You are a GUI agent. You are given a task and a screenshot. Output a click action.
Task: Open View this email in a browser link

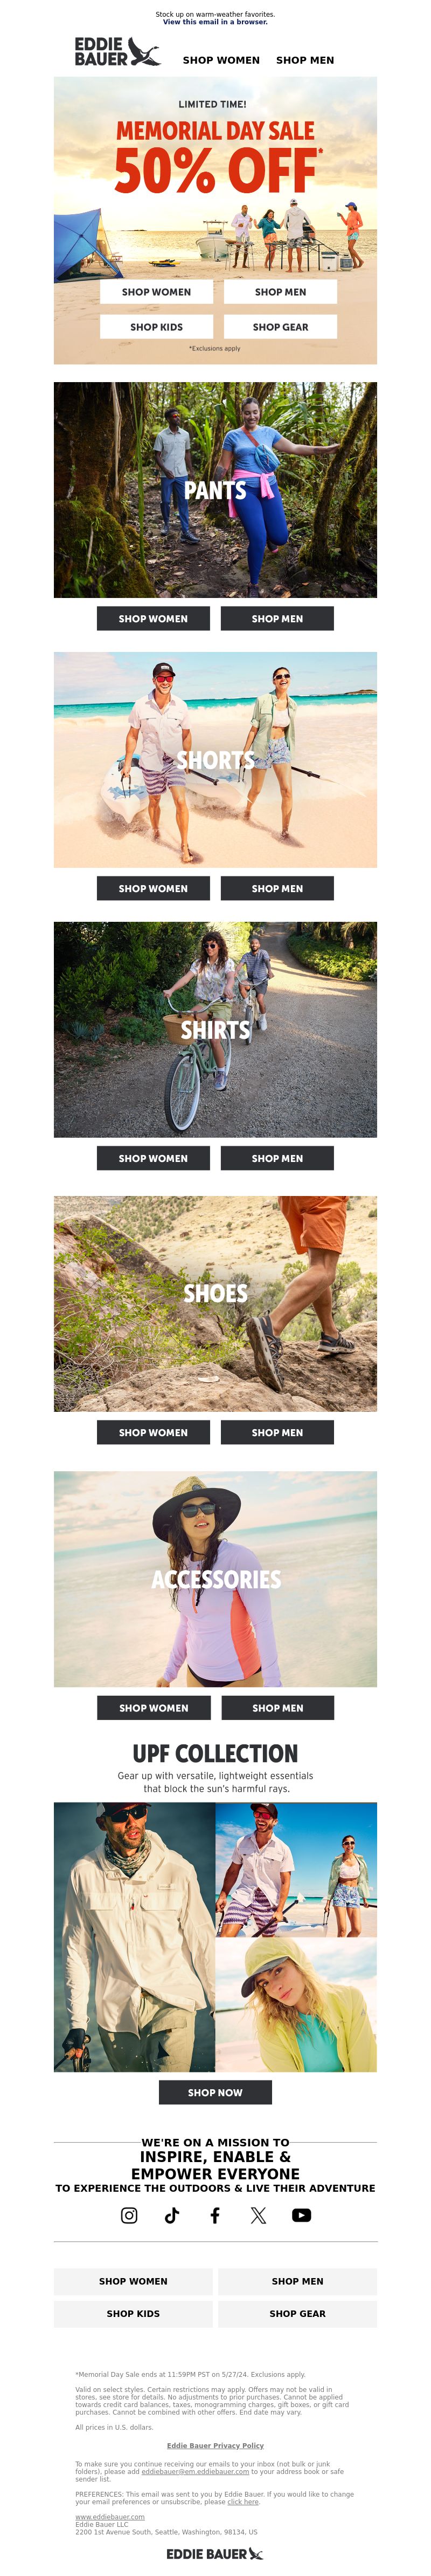pyautogui.click(x=215, y=22)
